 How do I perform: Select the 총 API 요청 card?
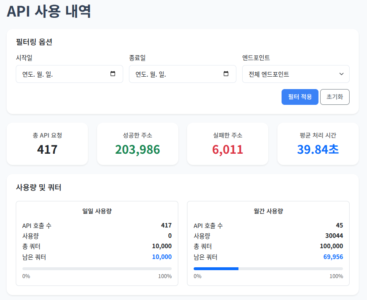click(x=47, y=144)
